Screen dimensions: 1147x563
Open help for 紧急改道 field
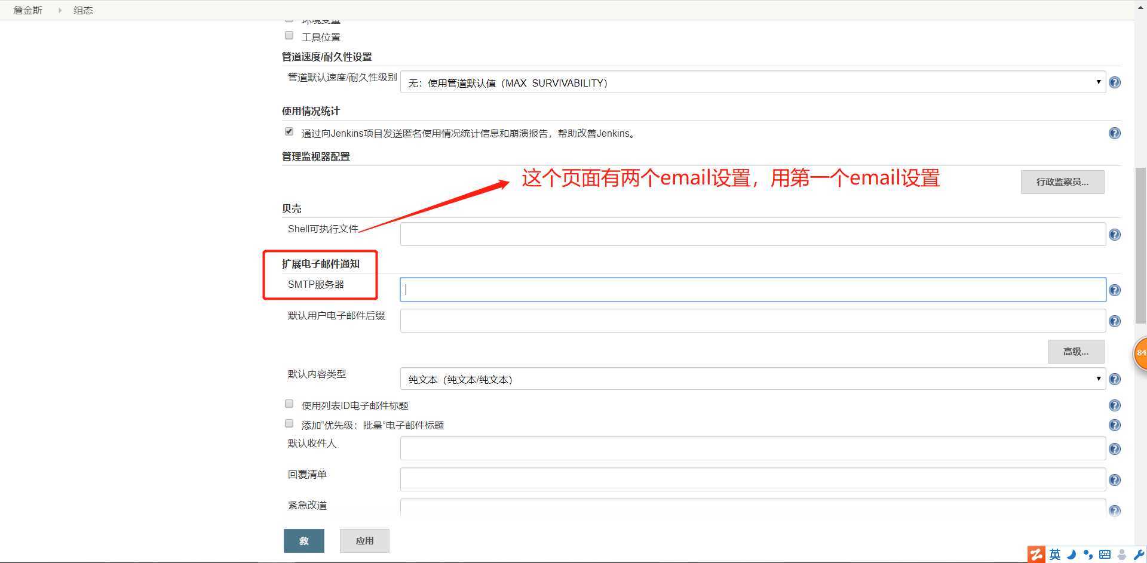click(x=1115, y=510)
